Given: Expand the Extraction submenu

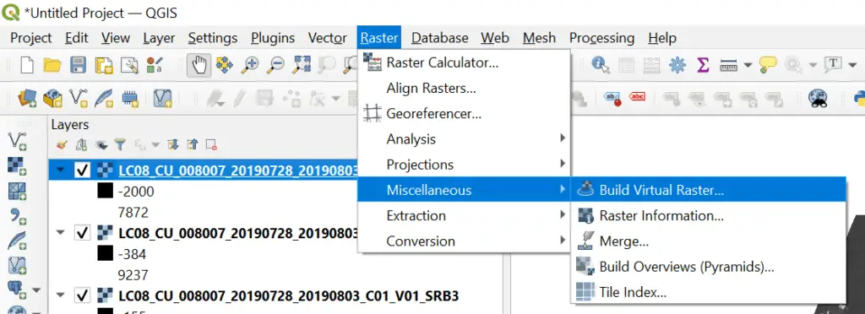Looking at the screenshot, I should pyautogui.click(x=464, y=215).
